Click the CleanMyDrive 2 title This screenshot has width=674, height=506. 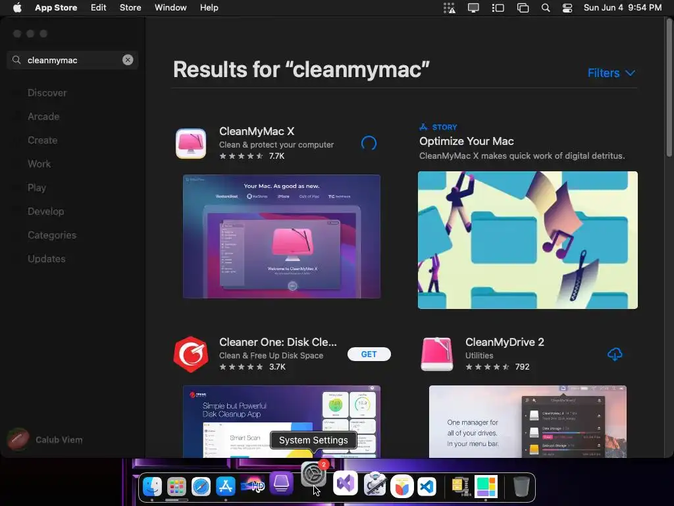point(504,342)
